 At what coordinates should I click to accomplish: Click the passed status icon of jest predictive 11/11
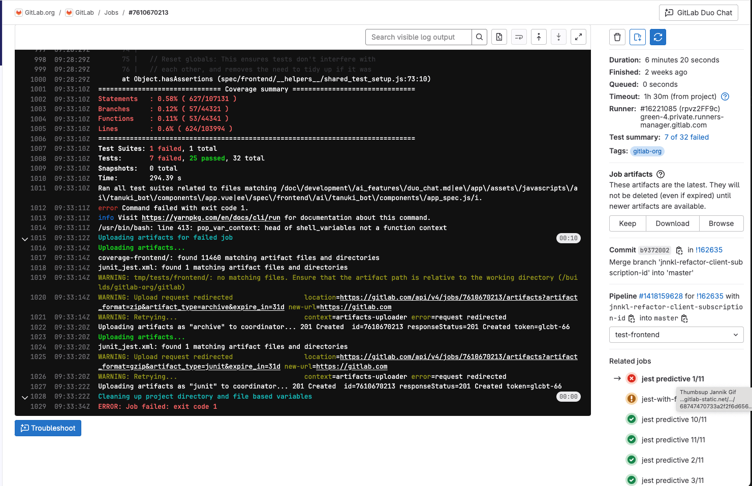pyautogui.click(x=632, y=440)
